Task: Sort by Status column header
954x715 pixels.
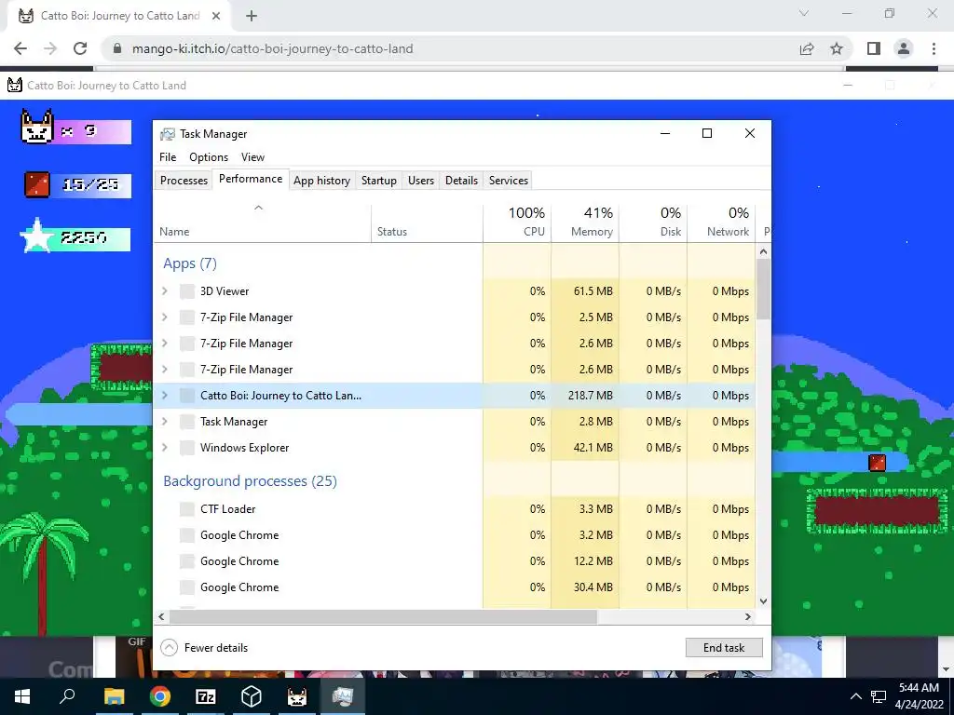Action: pyautogui.click(x=427, y=223)
